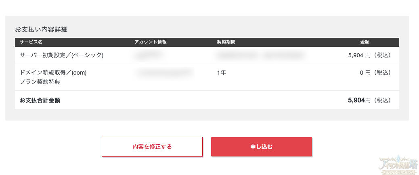The width and height of the screenshot is (419, 175).
Task: Click the blurred server account info cell
Action: (146, 55)
